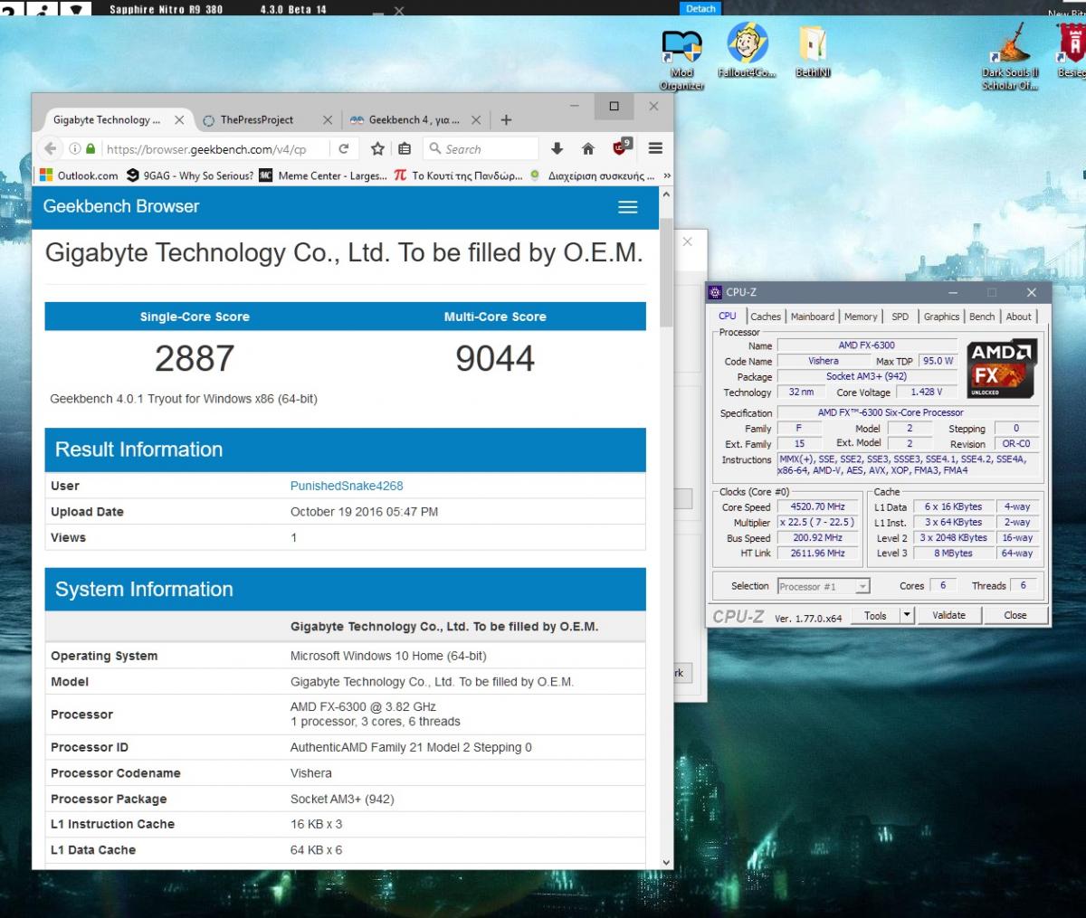
Task: Click the Tools button in CPU-Z
Action: (x=875, y=615)
